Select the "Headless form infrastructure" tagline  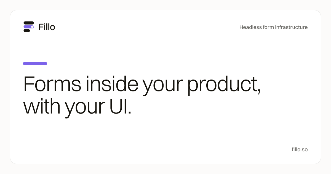(273, 27)
